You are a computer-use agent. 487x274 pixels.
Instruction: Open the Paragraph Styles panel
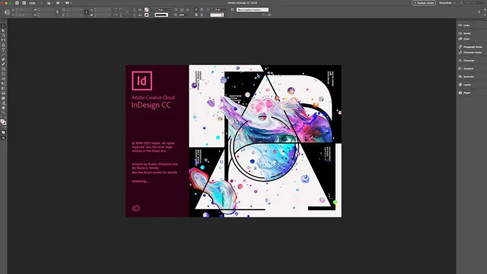pyautogui.click(x=470, y=47)
